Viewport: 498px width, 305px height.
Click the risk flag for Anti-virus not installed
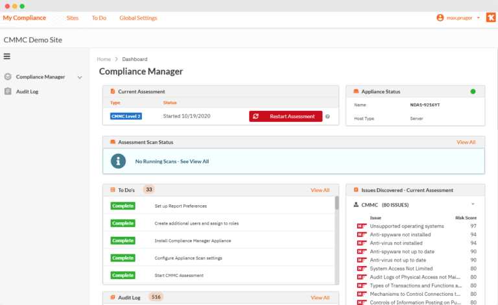(361, 243)
